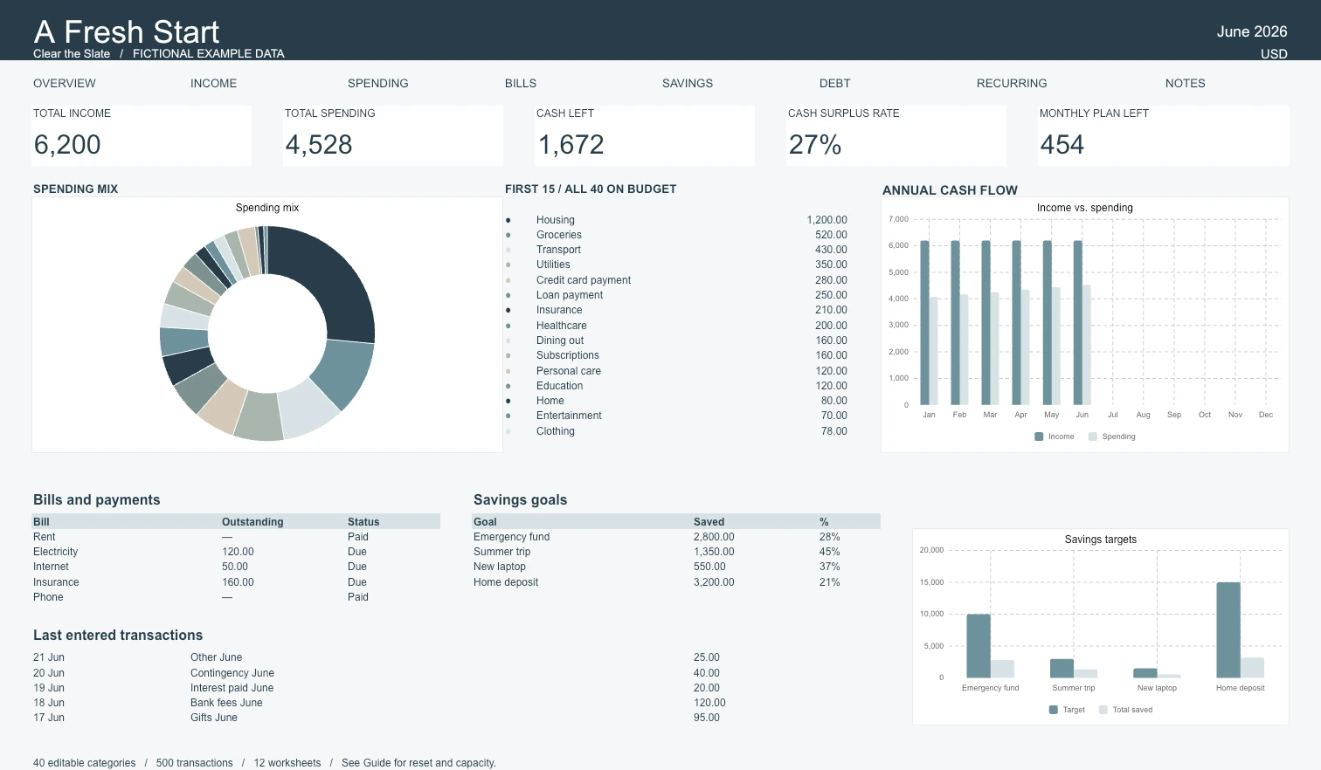
Task: Click the Emergency fund target bar in chart
Action: pyautogui.click(x=979, y=646)
